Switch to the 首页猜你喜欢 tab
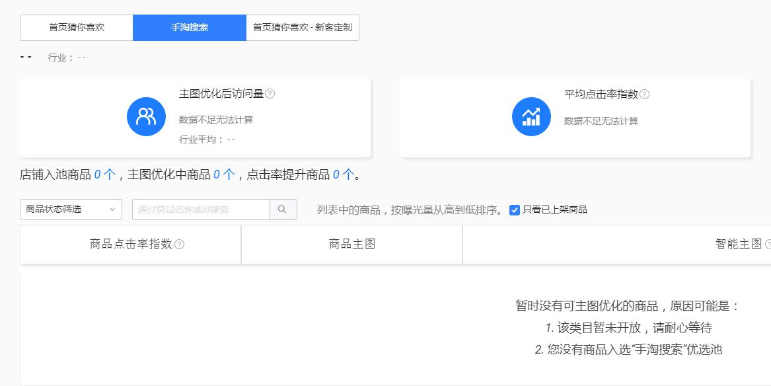Image resolution: width=771 pixels, height=386 pixels. [77, 27]
